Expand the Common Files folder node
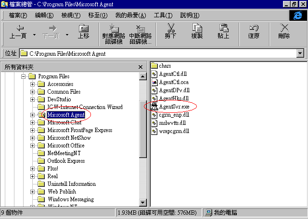 point(33,92)
